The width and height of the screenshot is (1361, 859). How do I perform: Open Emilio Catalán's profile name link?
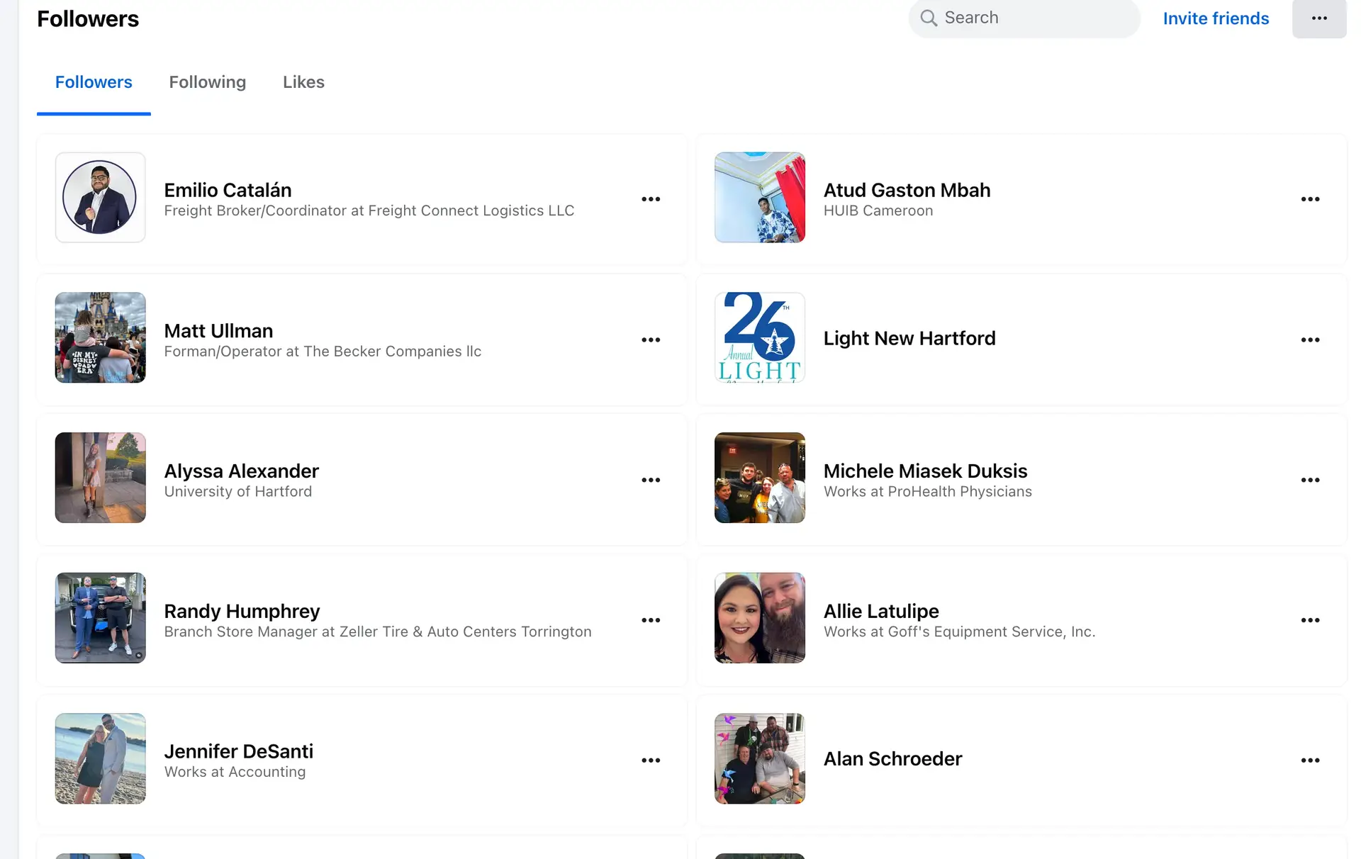click(x=228, y=190)
